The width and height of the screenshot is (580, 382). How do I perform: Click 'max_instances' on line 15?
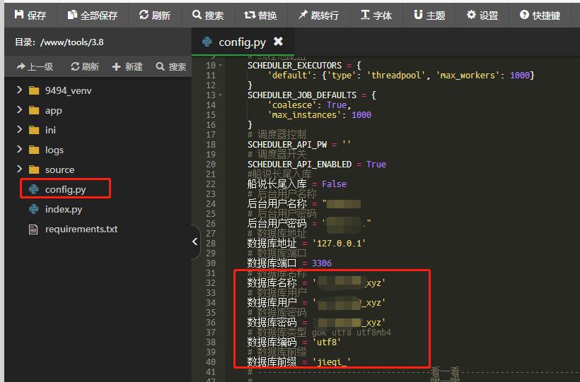tap(304, 115)
